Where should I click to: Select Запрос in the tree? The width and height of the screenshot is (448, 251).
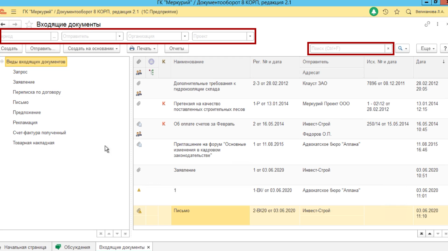[20, 72]
